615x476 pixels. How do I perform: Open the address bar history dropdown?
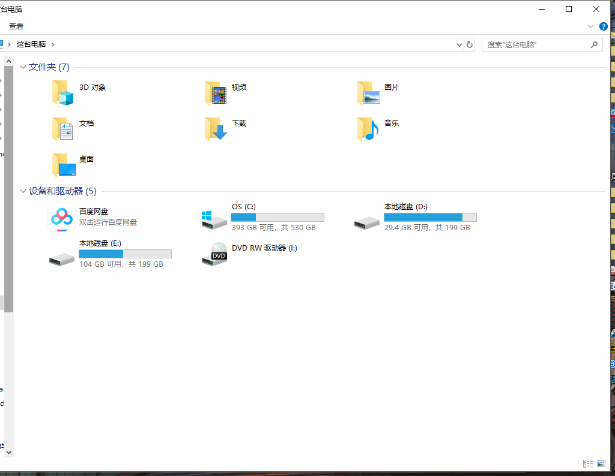[x=459, y=44]
